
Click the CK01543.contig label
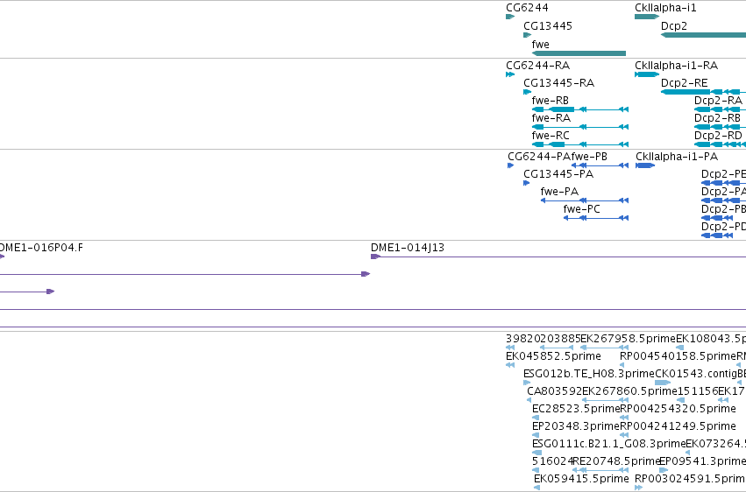click(x=694, y=374)
